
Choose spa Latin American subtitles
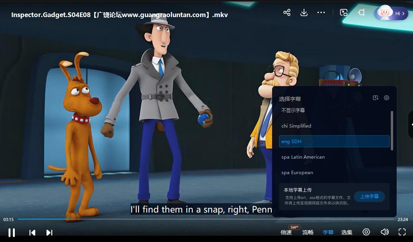(x=334, y=157)
